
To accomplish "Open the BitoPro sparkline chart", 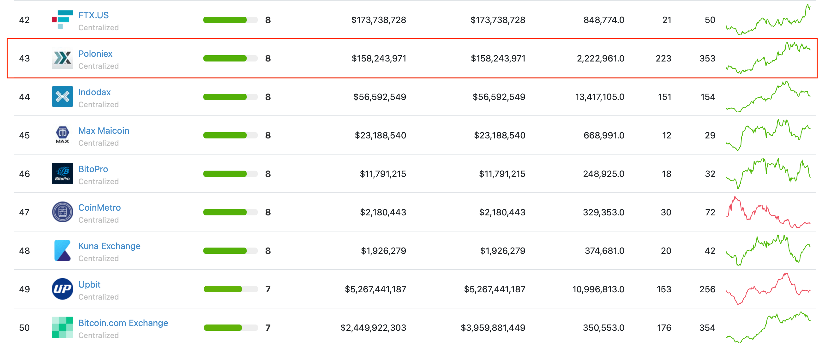I will (x=768, y=173).
